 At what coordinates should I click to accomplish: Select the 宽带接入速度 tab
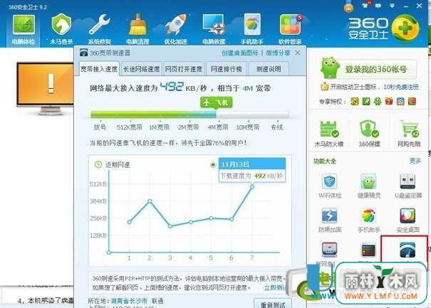tap(99, 69)
